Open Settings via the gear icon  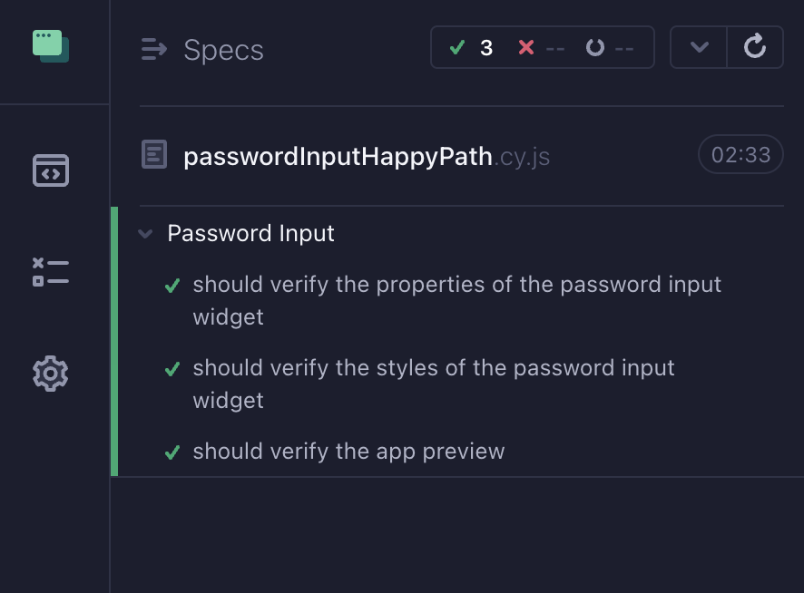pos(50,373)
